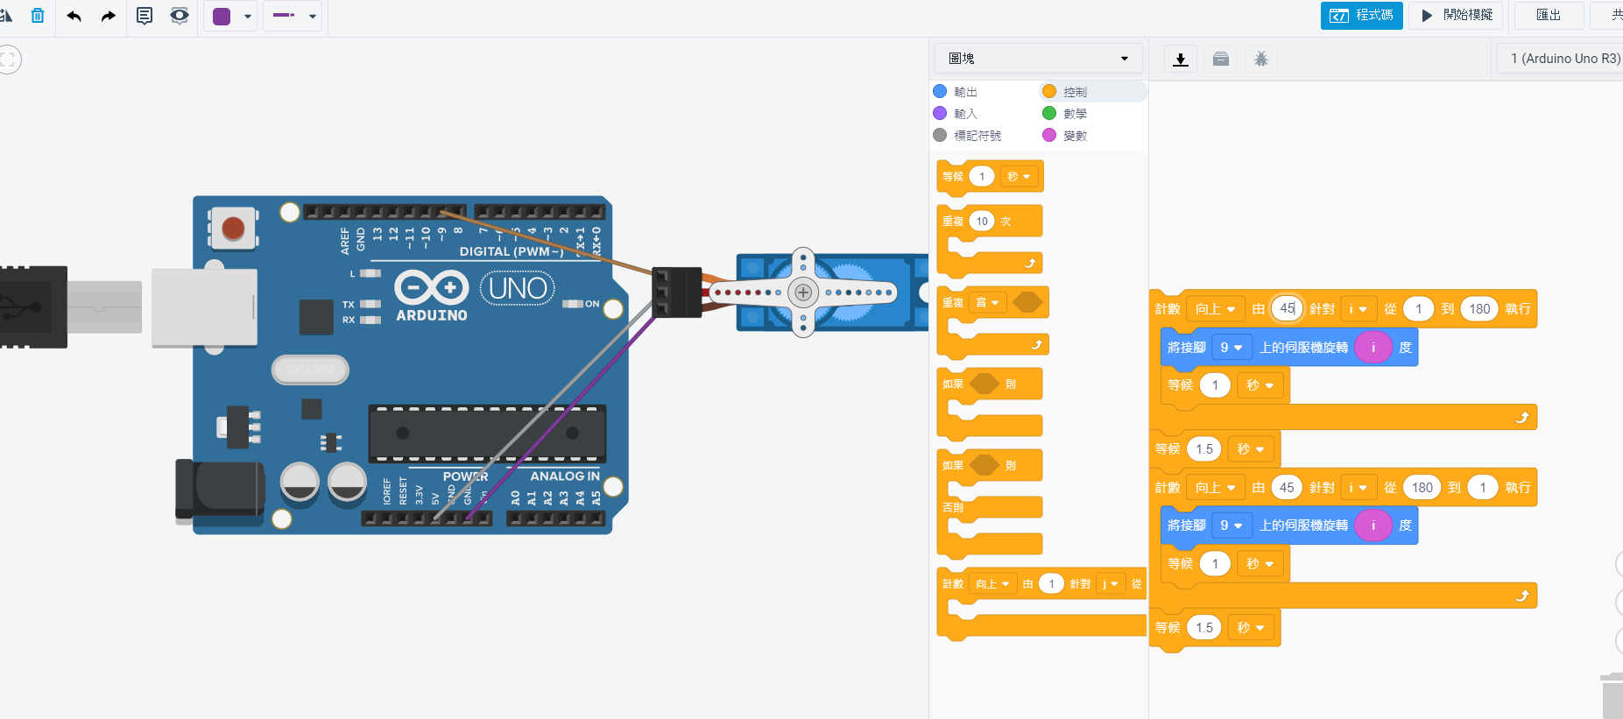Redo the previous action
Image resolution: width=1623 pixels, height=719 pixels.
coord(109,16)
